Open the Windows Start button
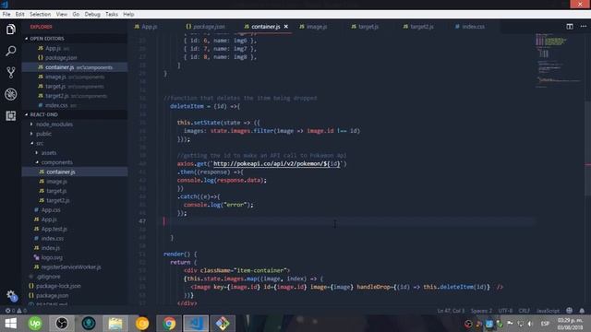This screenshot has width=591, height=332. pos(11,324)
